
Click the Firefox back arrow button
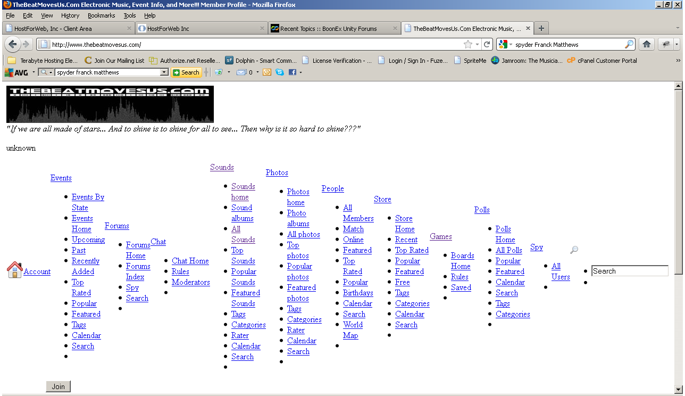(x=13, y=45)
